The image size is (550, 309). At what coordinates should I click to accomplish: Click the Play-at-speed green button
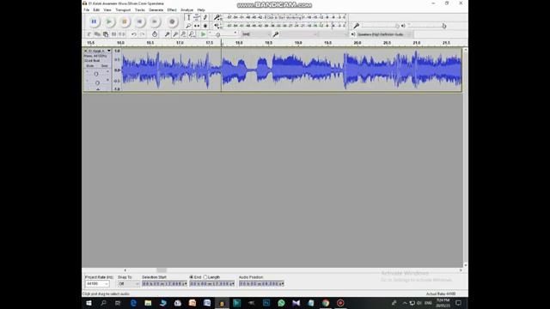(x=203, y=34)
